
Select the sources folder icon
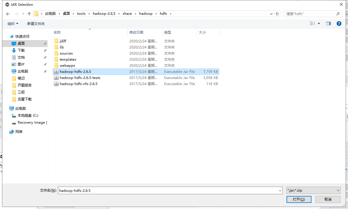click(56, 53)
